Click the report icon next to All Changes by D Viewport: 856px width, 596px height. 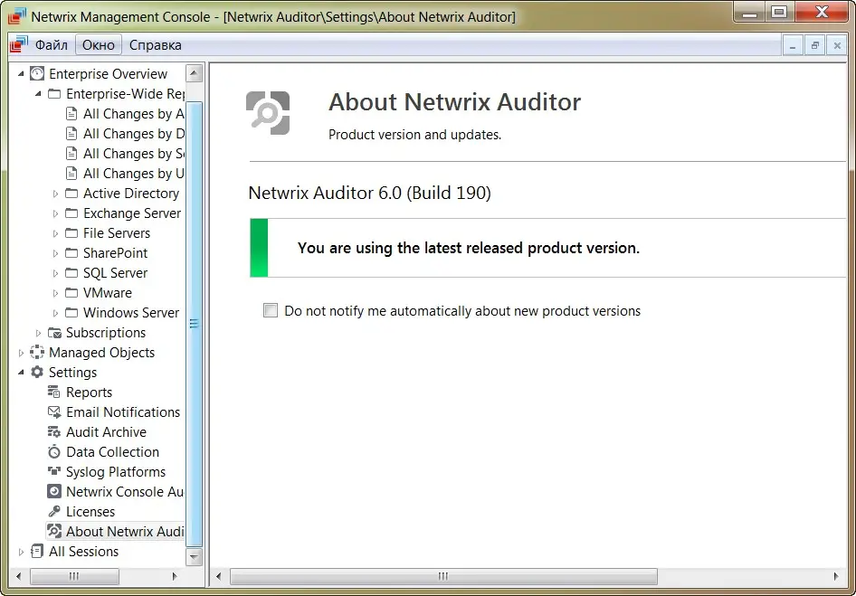[71, 134]
